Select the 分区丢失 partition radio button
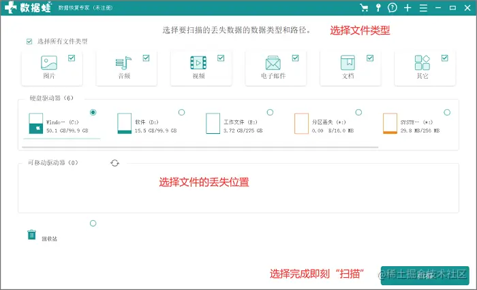The height and width of the screenshot is (290, 477). point(358,113)
